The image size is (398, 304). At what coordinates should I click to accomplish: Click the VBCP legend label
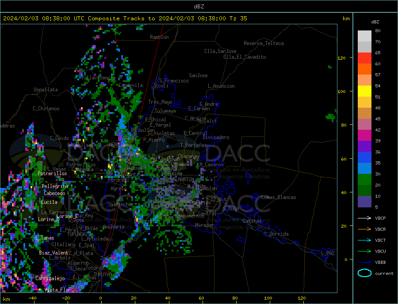380,218
